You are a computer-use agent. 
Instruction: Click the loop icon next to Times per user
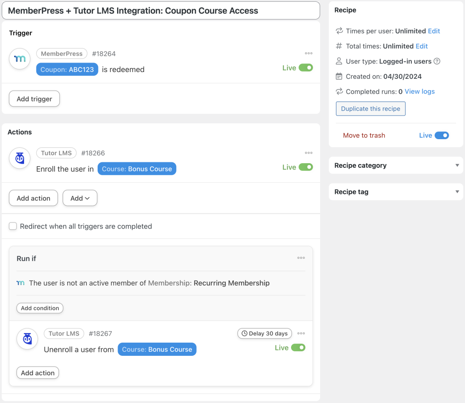(338, 31)
